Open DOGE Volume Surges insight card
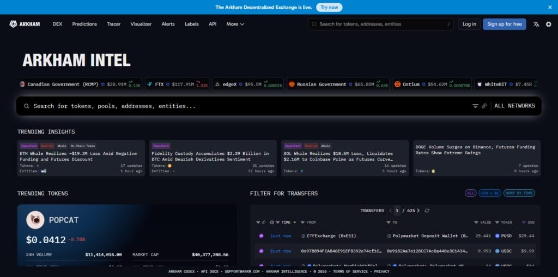Image resolution: width=558 pixels, height=277 pixels. tap(477, 158)
